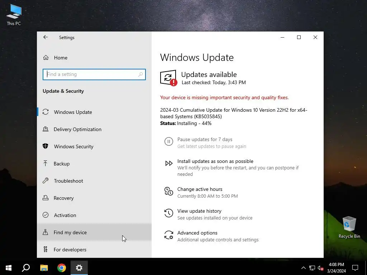Click the Windows Security shield icon
Viewport: 367px width, 275px height.
click(46, 146)
